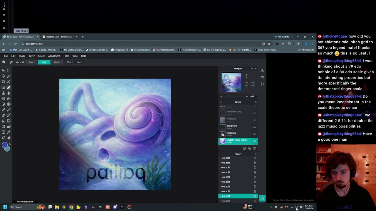Select the Clone stamp tool

(3, 93)
